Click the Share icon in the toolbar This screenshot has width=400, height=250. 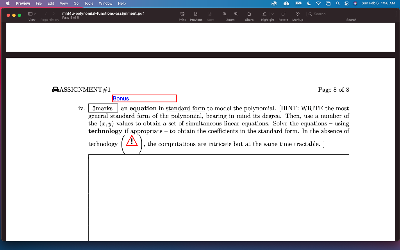click(249, 14)
